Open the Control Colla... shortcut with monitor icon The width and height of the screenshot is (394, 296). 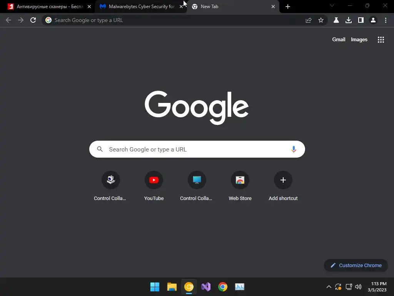(197, 186)
